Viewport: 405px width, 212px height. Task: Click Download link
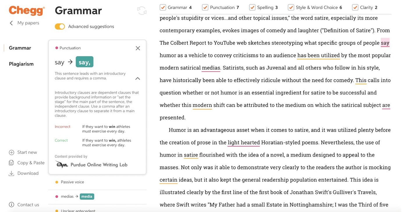28,173
